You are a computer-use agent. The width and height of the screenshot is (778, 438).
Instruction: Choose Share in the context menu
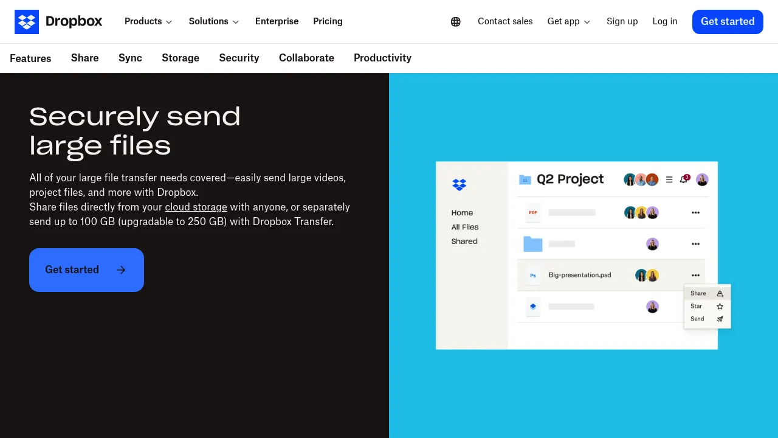coord(707,293)
